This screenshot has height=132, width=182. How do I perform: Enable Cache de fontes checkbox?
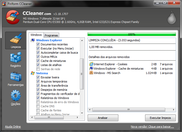point(38,110)
